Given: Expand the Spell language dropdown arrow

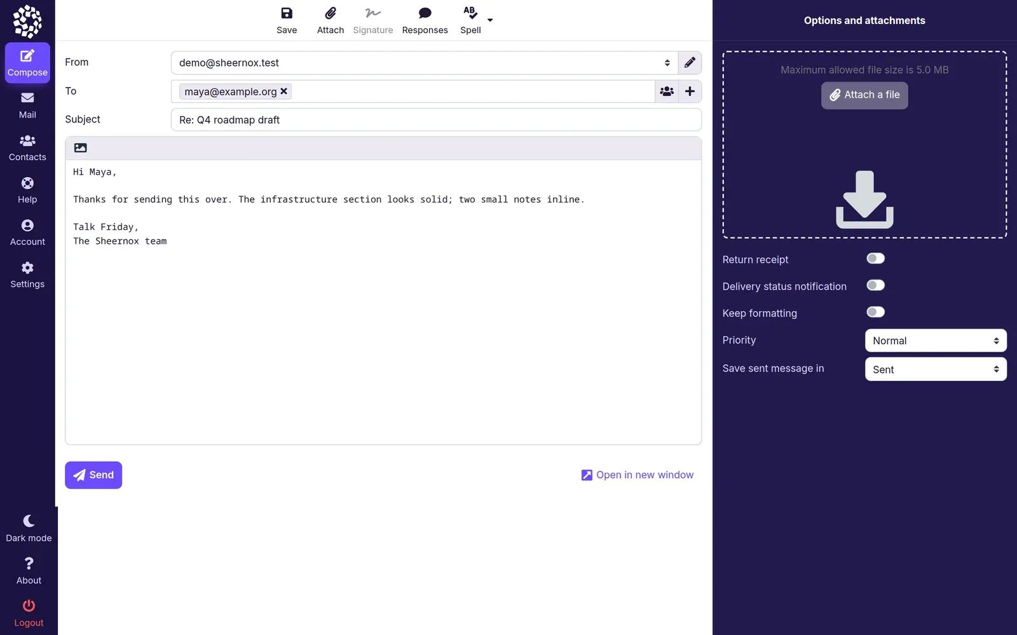Looking at the screenshot, I should coord(490,20).
